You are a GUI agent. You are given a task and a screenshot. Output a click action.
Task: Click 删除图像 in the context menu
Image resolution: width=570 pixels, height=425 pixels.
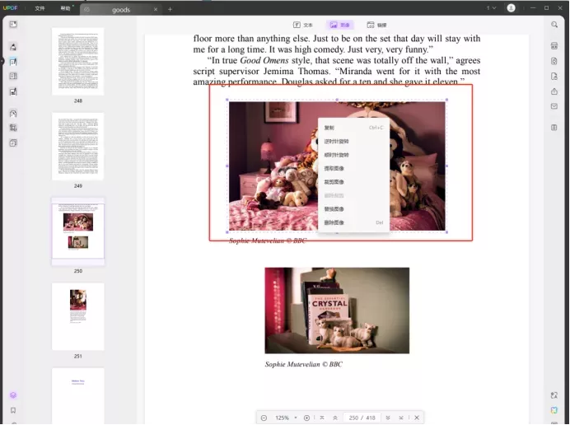point(334,222)
